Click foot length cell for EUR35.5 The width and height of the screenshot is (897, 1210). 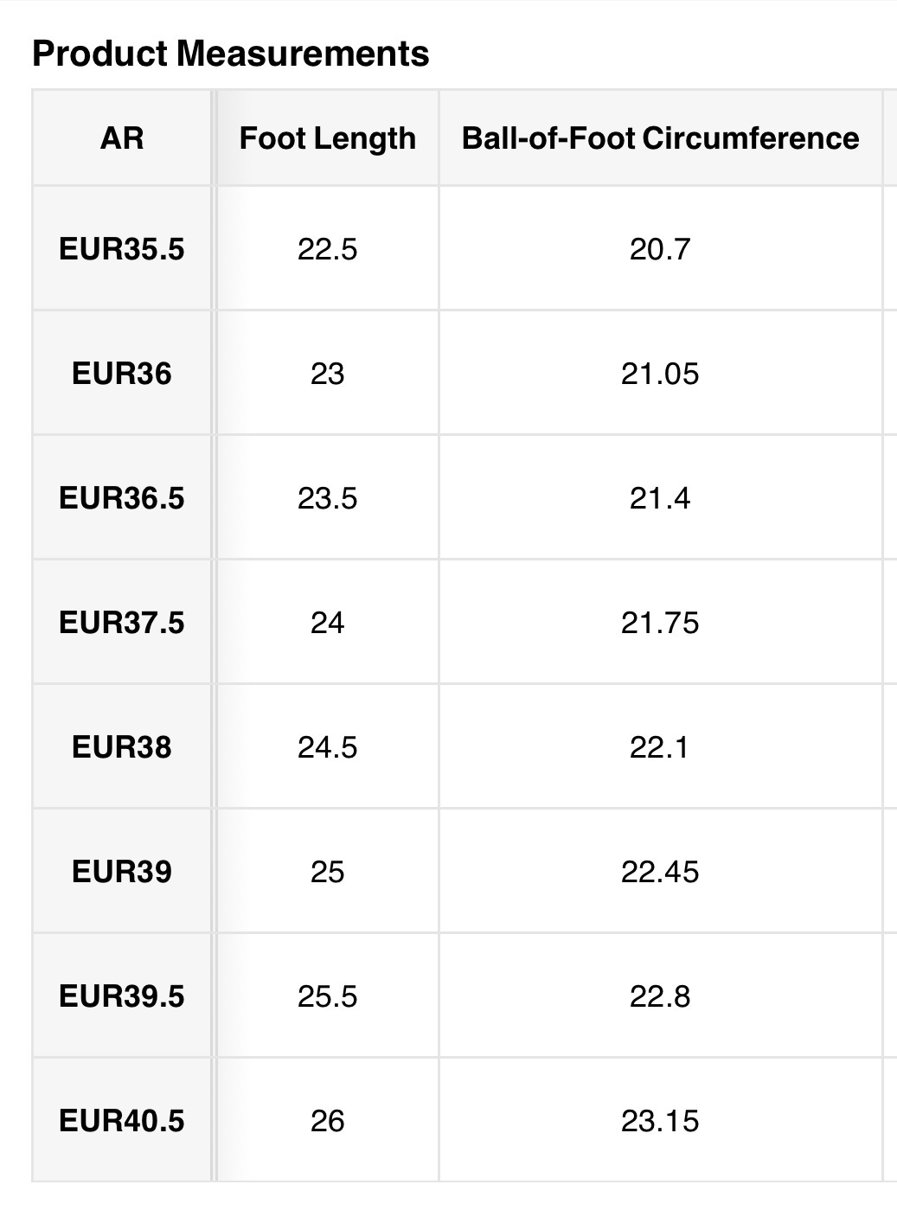327,250
